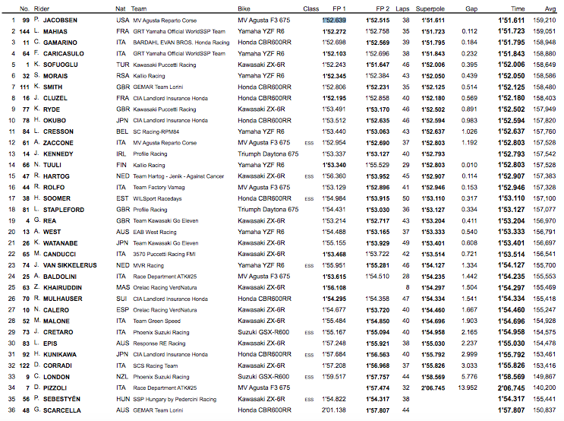Click the Laps column header
The height and width of the screenshot is (421, 564).
coord(402,8)
